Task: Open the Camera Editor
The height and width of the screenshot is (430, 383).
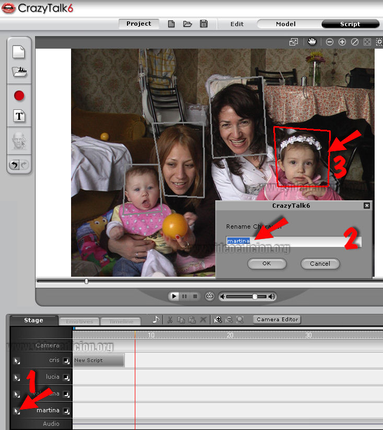Action: tap(277, 319)
